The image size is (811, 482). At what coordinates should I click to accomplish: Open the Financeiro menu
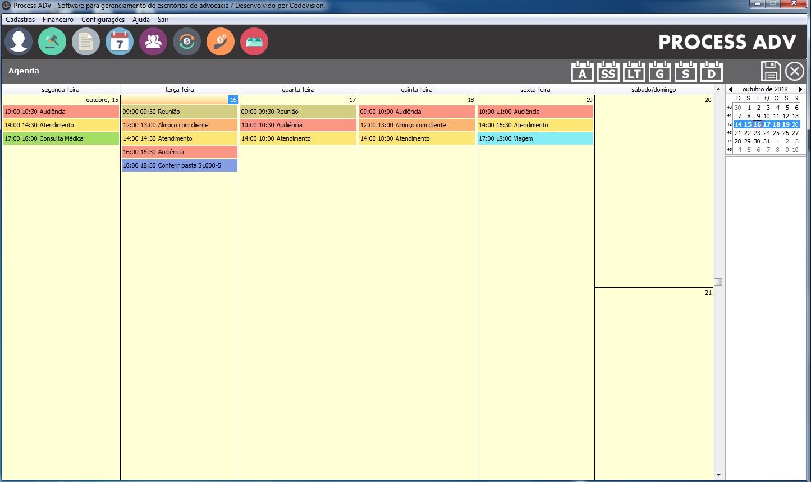tap(58, 20)
